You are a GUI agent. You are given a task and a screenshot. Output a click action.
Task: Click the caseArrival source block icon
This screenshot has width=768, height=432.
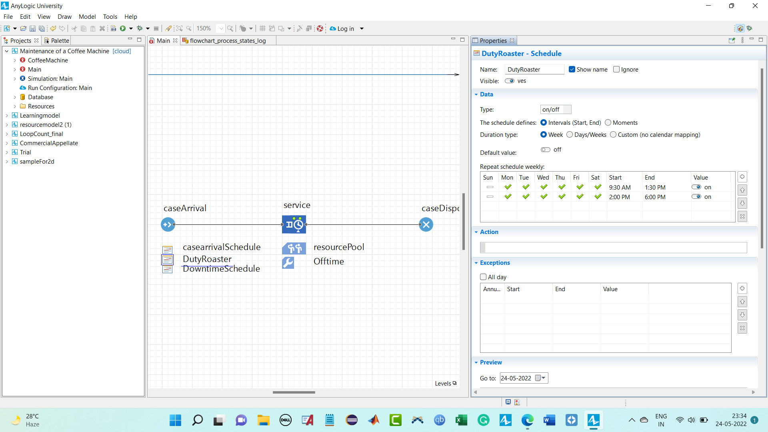click(x=168, y=224)
